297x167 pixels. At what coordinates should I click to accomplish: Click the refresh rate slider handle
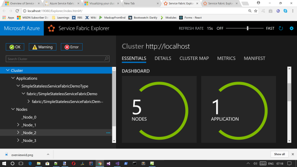(247, 28)
